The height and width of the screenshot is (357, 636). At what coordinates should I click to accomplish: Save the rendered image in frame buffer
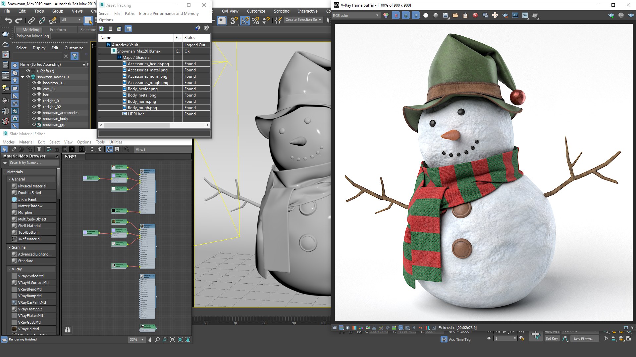click(x=446, y=15)
